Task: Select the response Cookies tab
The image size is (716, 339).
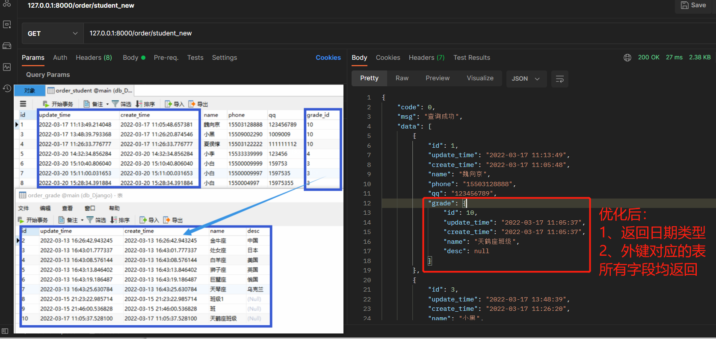Action: tap(388, 58)
